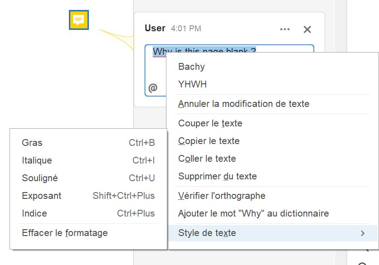Apply "Souligné" underline formatting
379x265 pixels.
pyautogui.click(x=41, y=178)
